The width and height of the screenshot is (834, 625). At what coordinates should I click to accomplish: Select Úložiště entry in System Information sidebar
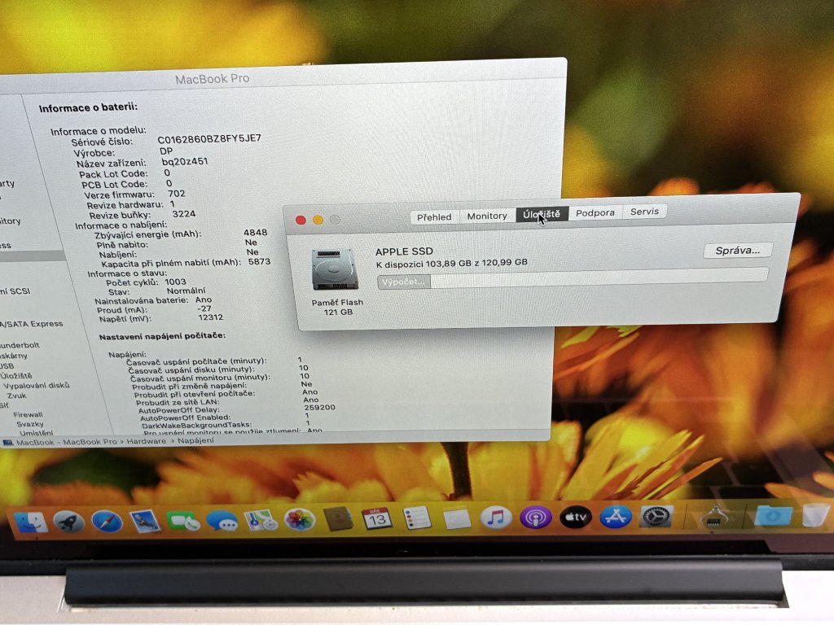(16, 376)
